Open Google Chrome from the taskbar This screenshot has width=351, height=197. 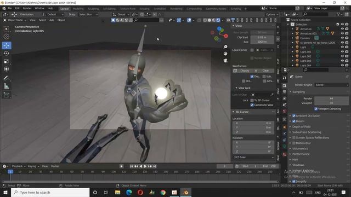point(163,192)
